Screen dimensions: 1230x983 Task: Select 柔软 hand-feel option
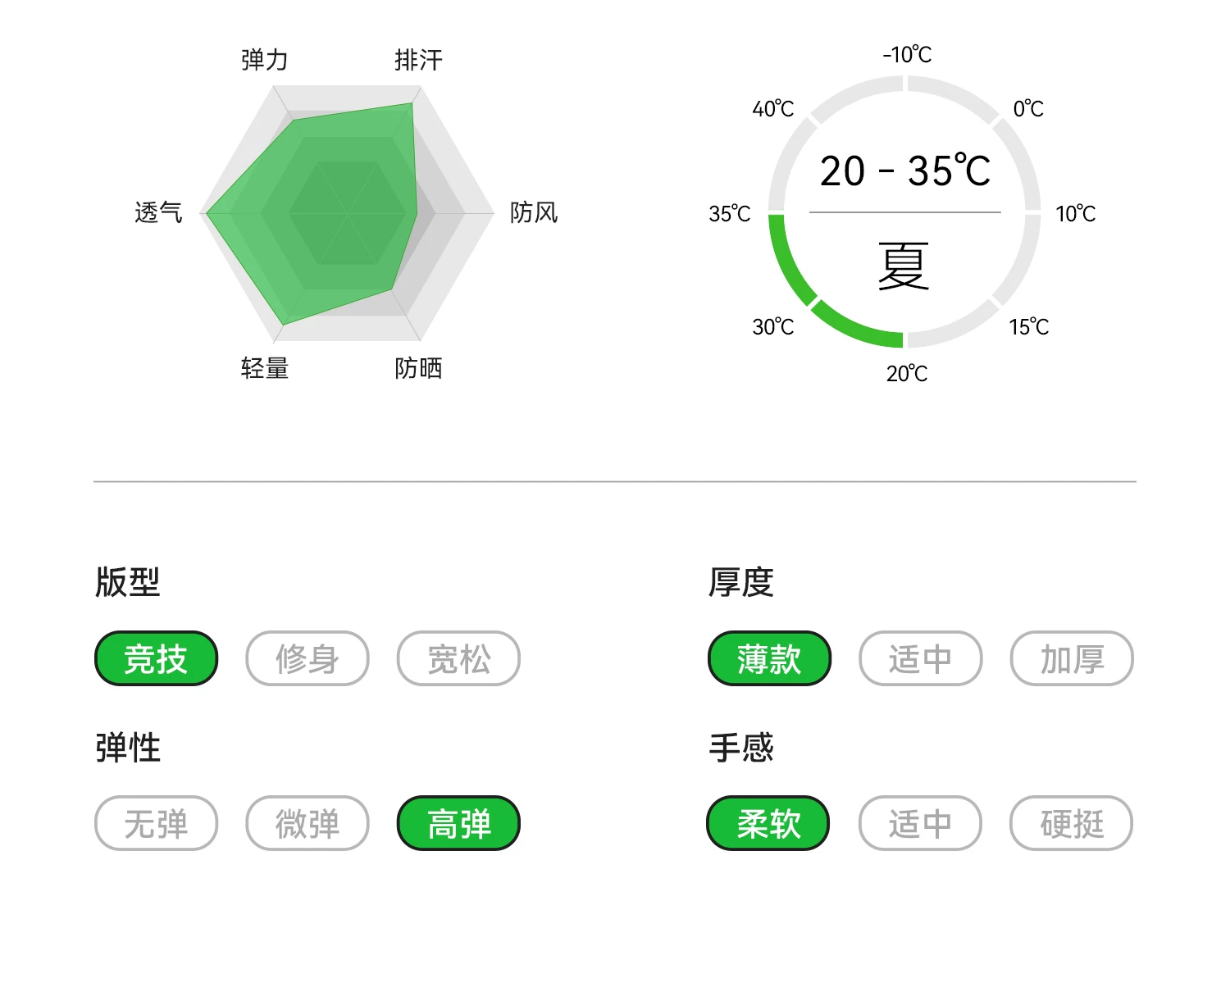(768, 823)
